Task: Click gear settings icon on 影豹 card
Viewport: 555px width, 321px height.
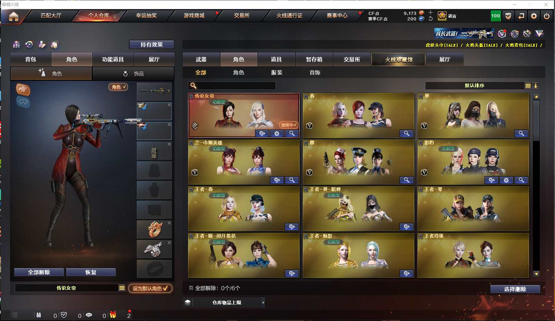Action: tap(506, 180)
